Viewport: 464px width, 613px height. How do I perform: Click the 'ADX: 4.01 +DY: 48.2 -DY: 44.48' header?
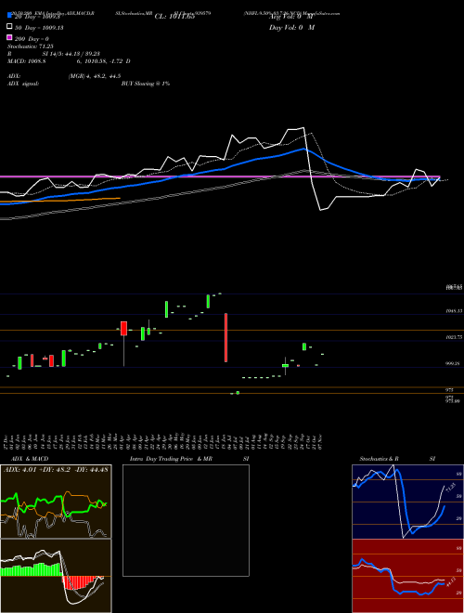56,470
